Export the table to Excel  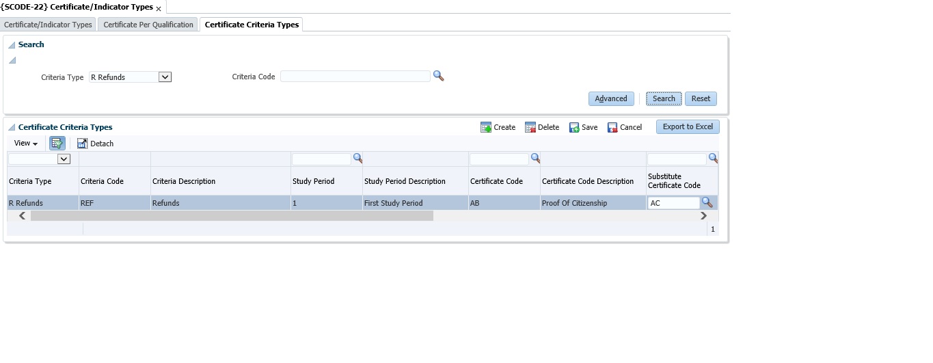(x=688, y=126)
